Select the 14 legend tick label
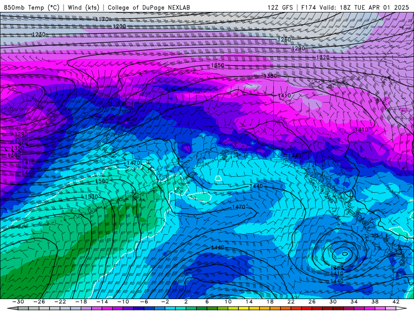Viewport: 414px width, 311px height. tap(249, 302)
